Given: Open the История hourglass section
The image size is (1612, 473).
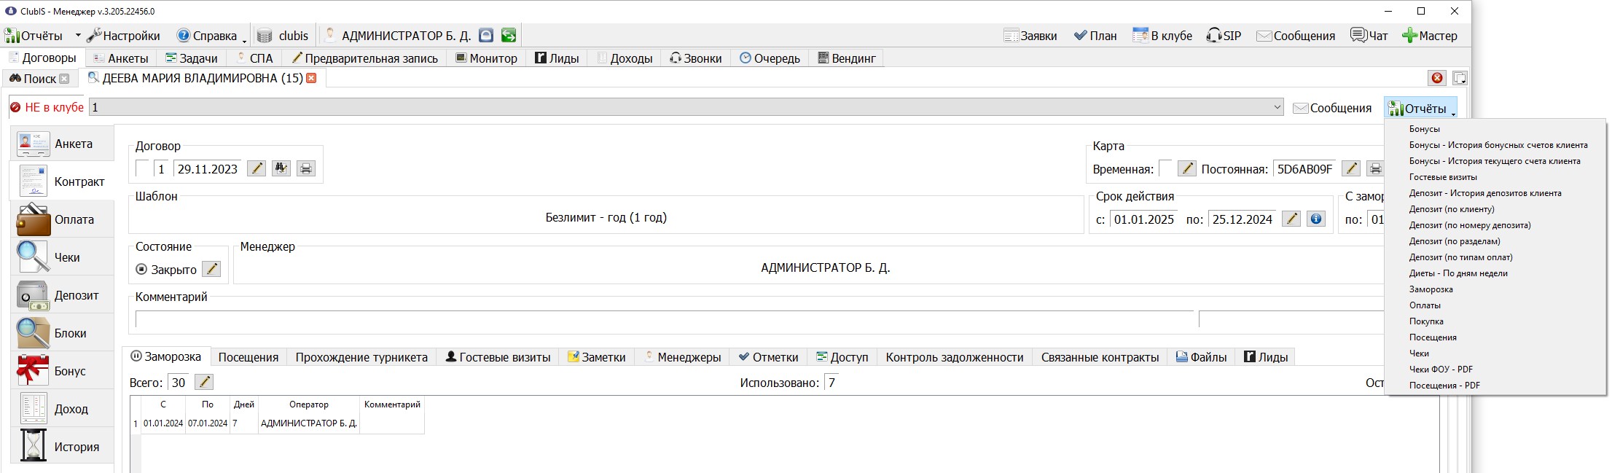Looking at the screenshot, I should pos(62,447).
